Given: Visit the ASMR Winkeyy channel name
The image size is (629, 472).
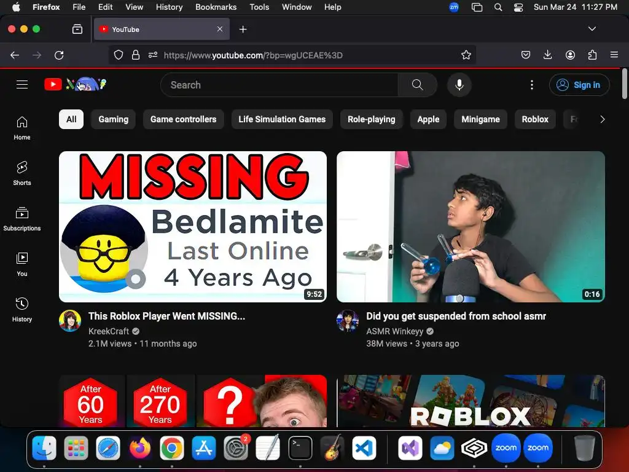Looking at the screenshot, I should 395,331.
